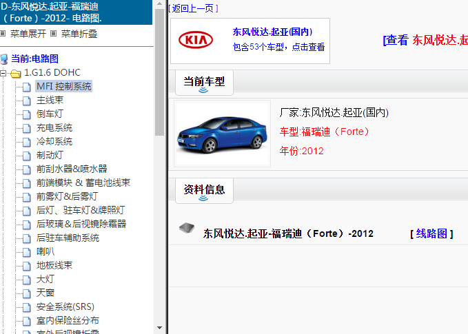Open 后灯、驻车灯&牌照灯 tree item
The width and height of the screenshot is (468, 334).
(81, 210)
